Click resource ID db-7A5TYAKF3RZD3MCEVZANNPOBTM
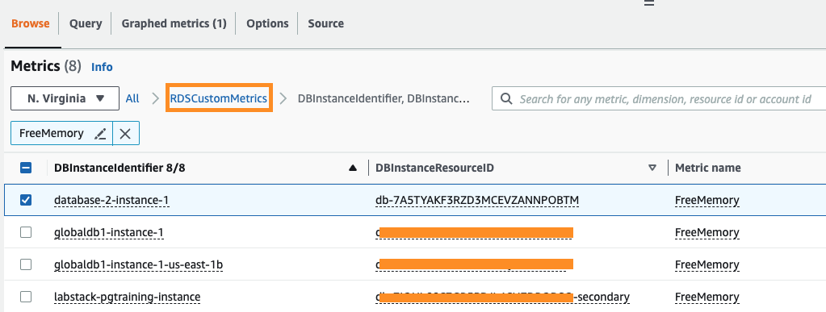Screen dimensions: 826x312 click(x=477, y=200)
